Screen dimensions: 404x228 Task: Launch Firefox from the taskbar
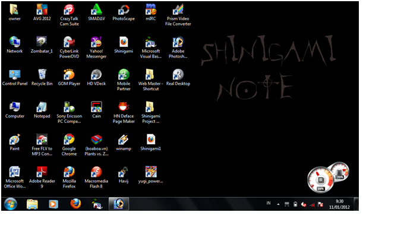coord(75,204)
